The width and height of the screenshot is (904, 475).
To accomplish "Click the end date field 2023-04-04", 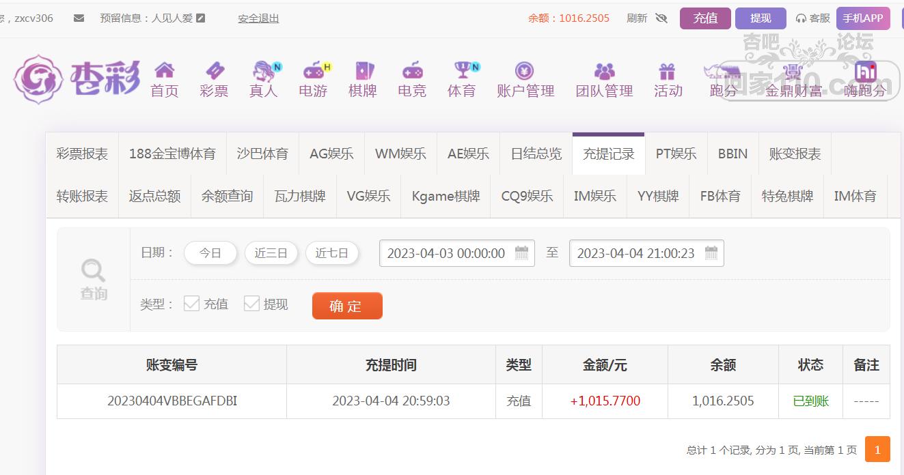I will [646, 253].
